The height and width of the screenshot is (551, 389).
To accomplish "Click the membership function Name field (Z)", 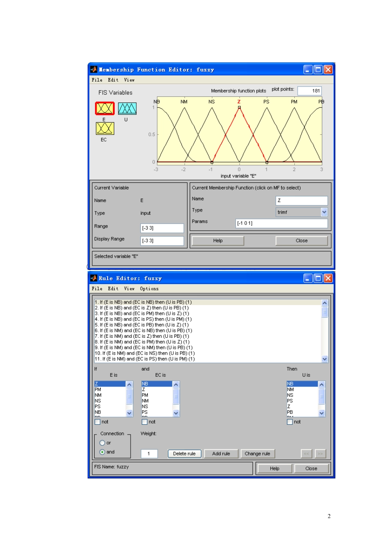I will [x=302, y=200].
